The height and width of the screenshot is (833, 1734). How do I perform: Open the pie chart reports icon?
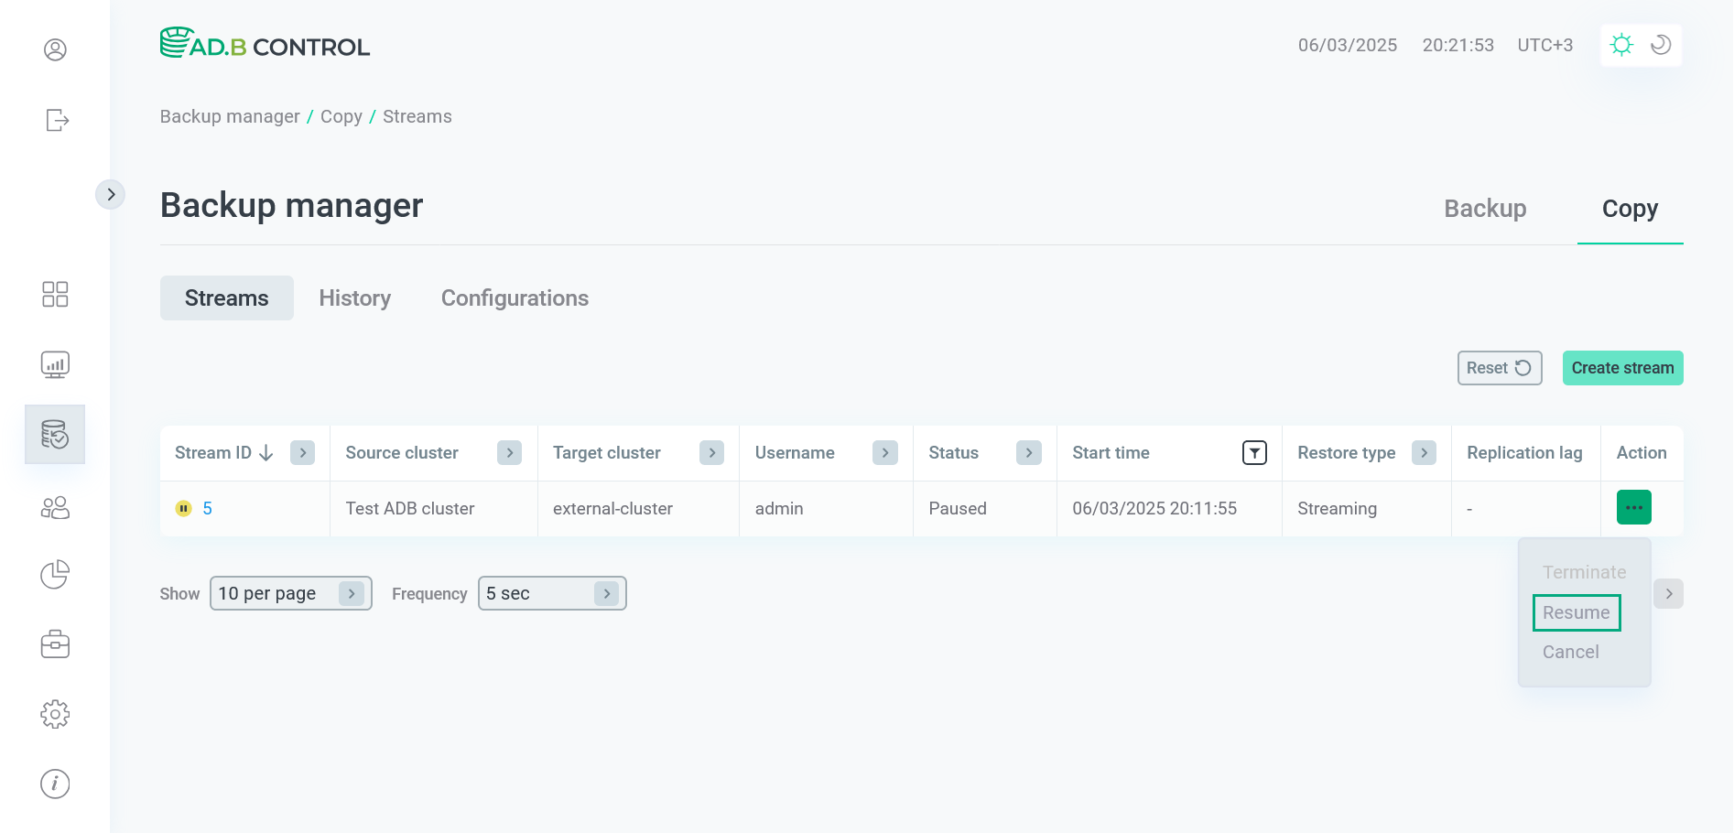click(55, 574)
